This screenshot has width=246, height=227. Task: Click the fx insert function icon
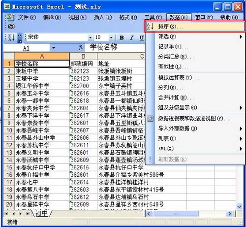pyautogui.click(x=81, y=48)
